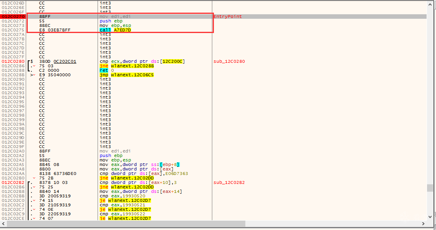This screenshot has width=436, height=230.
Task: Select 'jne wlanext.12C02DD' at address 012C02B6
Action: [127, 187]
